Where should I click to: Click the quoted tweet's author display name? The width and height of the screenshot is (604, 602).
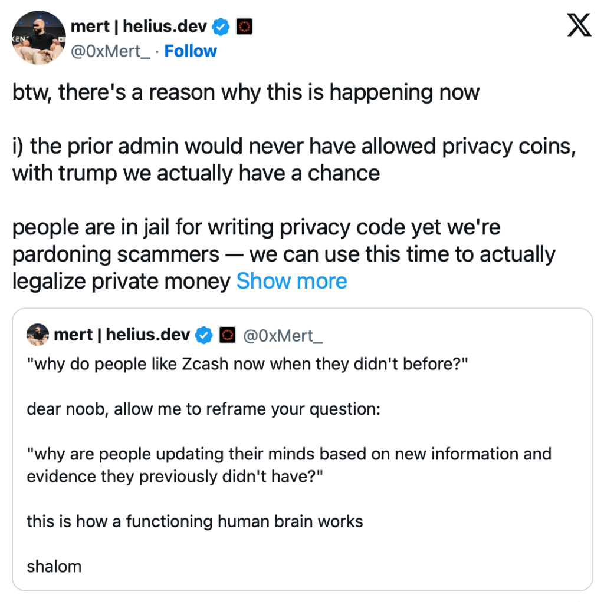pyautogui.click(x=122, y=335)
